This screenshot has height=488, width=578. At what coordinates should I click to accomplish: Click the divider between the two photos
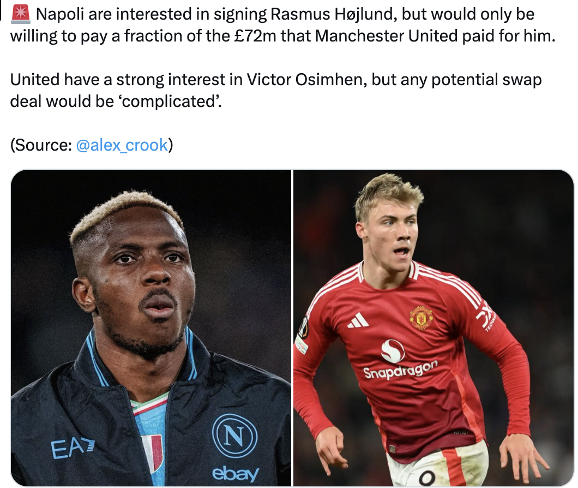click(x=292, y=328)
